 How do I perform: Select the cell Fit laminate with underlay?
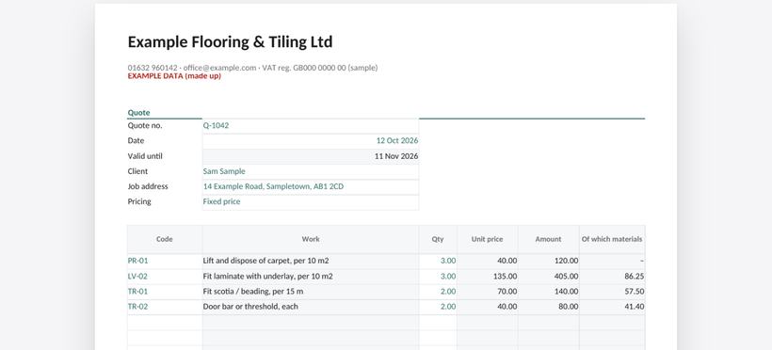pos(311,277)
